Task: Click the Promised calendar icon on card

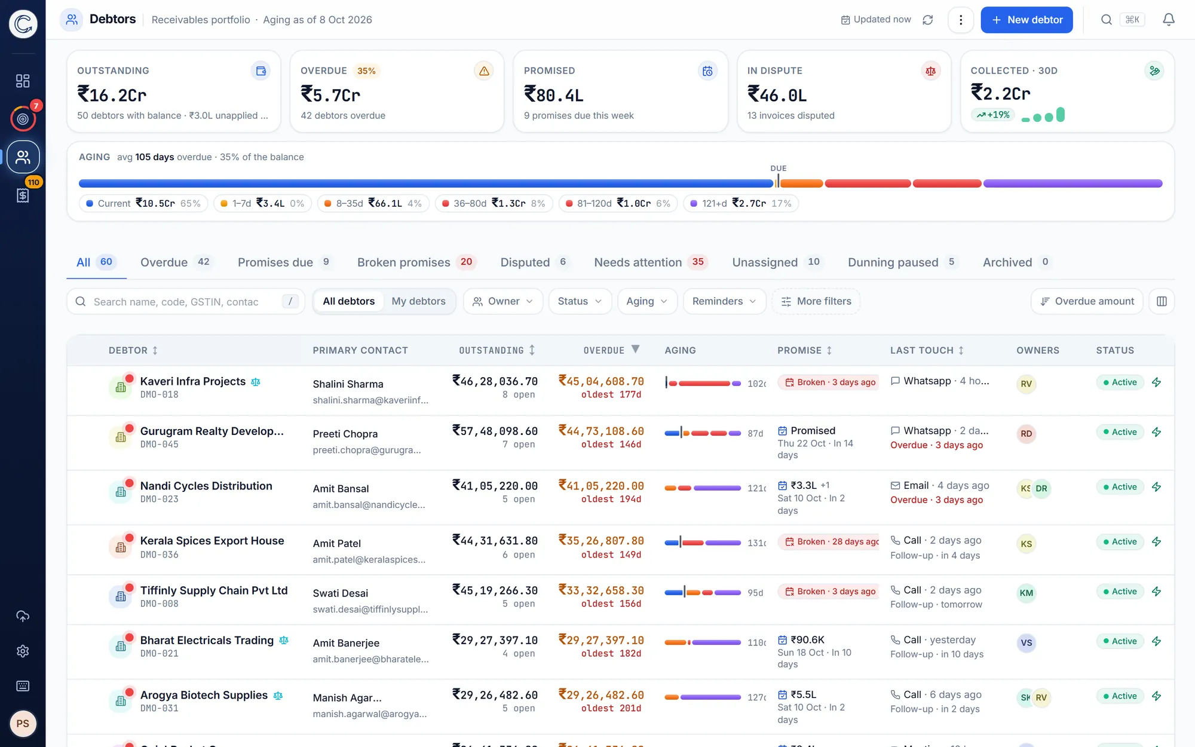Action: pyautogui.click(x=707, y=71)
